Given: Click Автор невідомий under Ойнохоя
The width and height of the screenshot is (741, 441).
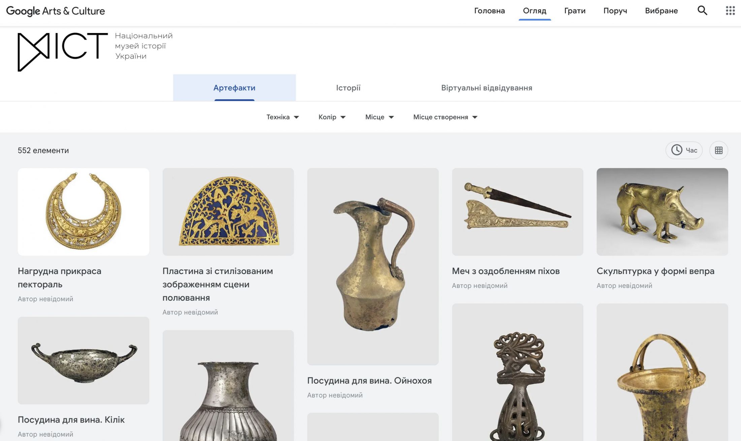Looking at the screenshot, I should [x=335, y=395].
